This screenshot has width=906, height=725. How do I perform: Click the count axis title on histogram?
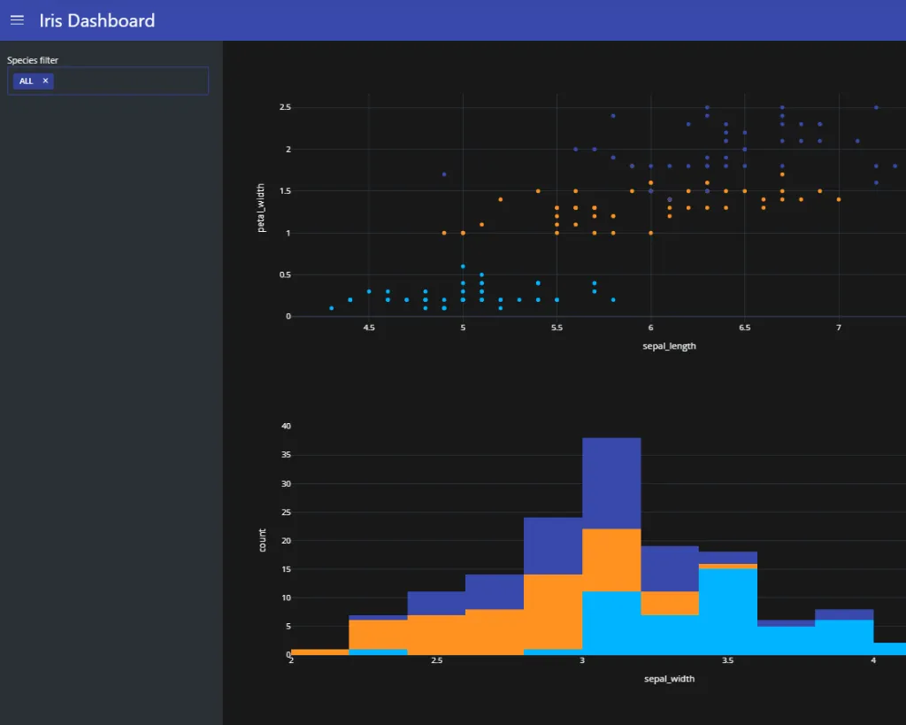tap(262, 540)
